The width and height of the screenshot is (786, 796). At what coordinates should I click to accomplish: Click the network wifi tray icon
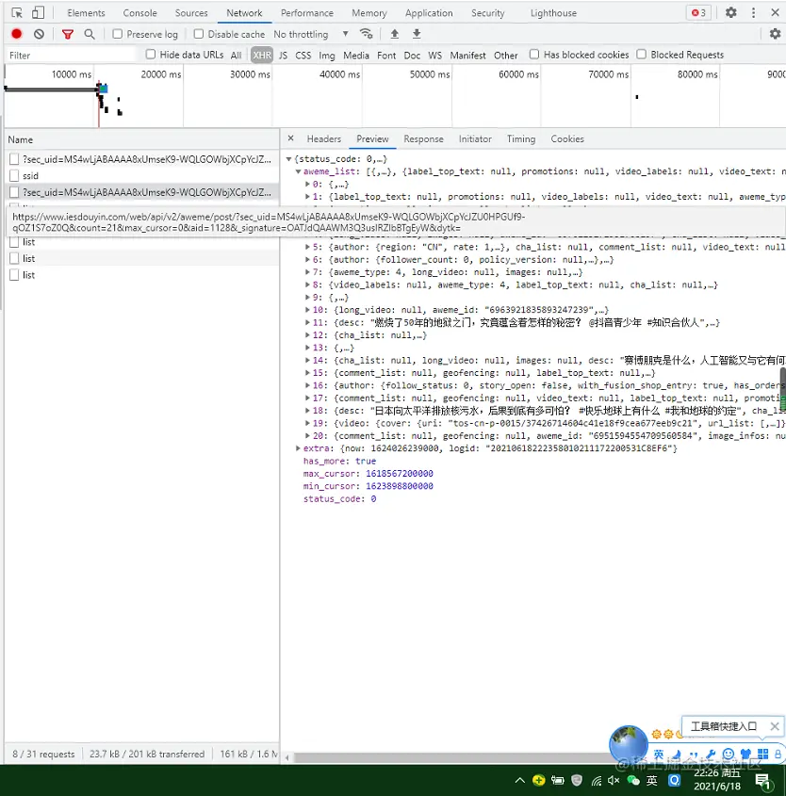point(597,781)
